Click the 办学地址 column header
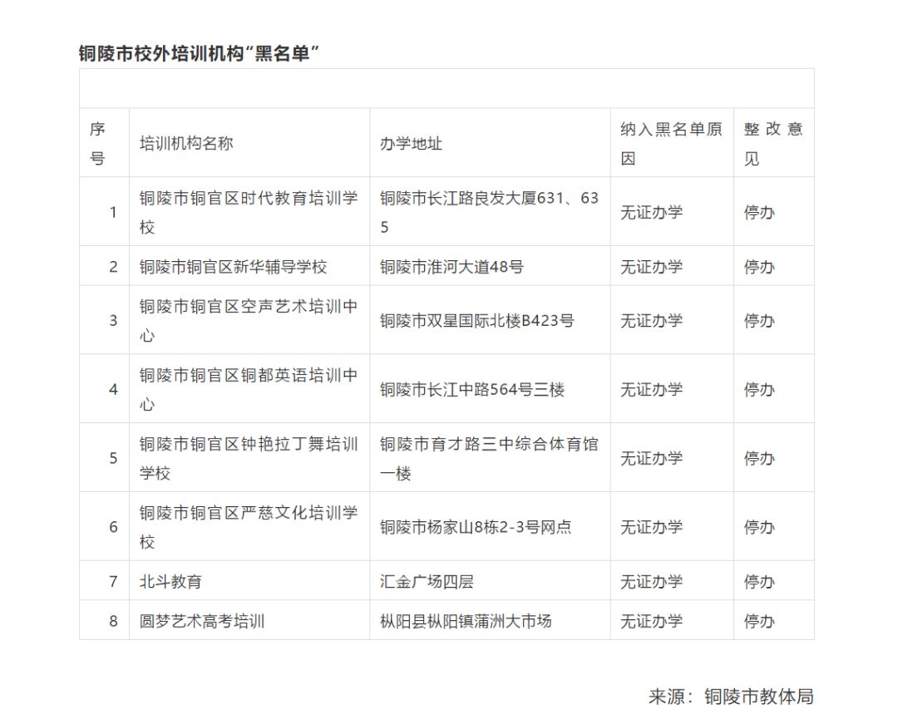This screenshot has width=898, height=719. [x=490, y=142]
